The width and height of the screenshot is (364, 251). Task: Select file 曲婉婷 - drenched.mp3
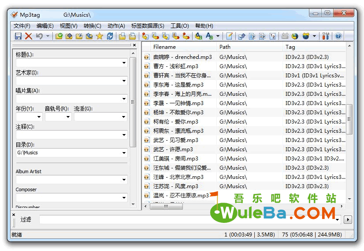click(x=182, y=57)
